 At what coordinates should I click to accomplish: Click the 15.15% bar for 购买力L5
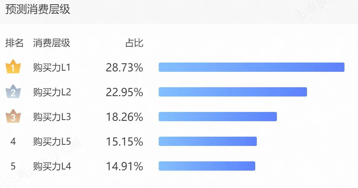pyautogui.click(x=208, y=141)
